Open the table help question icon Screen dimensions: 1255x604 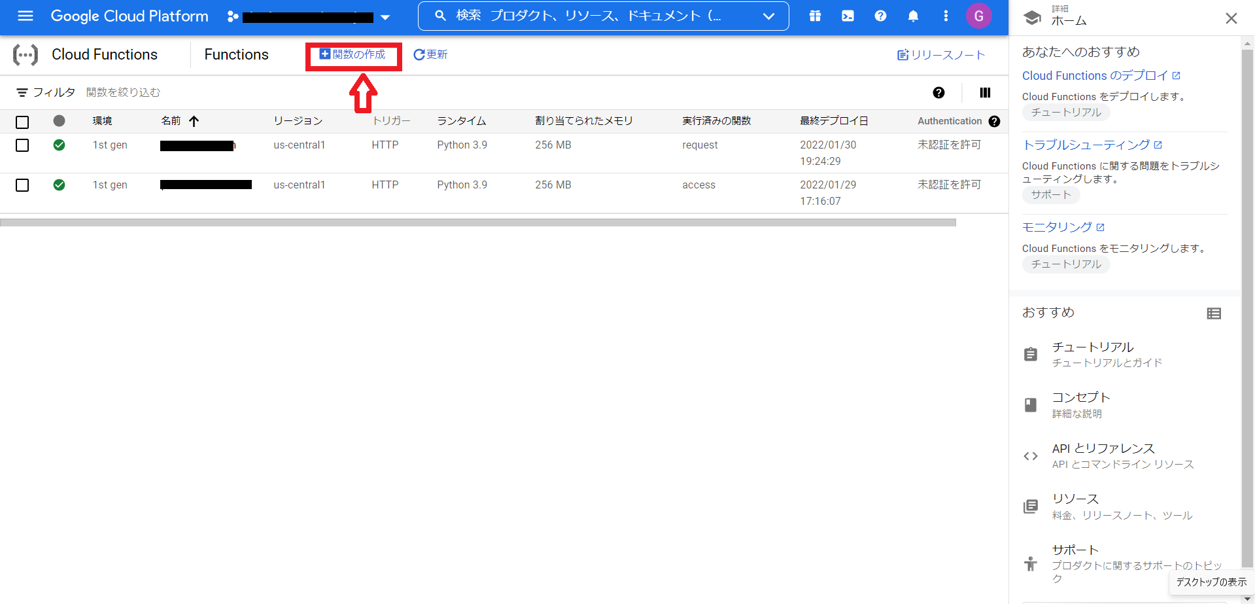[x=938, y=92]
